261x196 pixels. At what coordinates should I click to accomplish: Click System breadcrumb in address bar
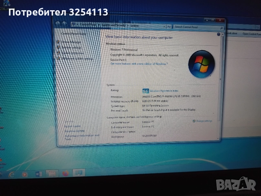135,26
